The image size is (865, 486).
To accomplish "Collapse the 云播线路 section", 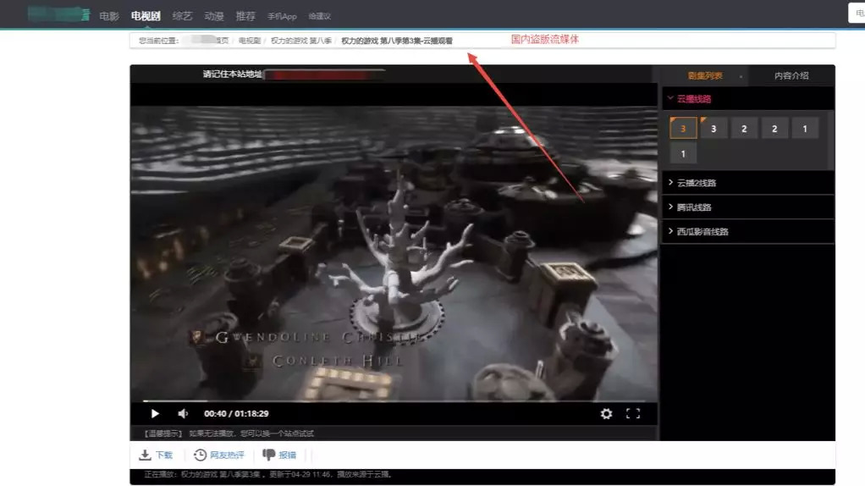I will [747, 99].
